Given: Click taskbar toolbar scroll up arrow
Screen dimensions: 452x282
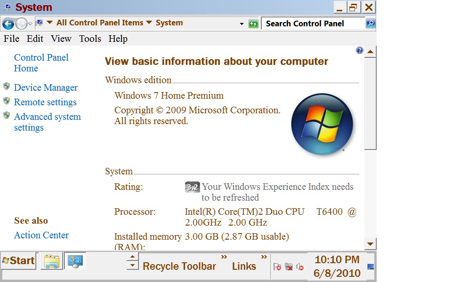Looking at the screenshot, I should click(x=132, y=257).
